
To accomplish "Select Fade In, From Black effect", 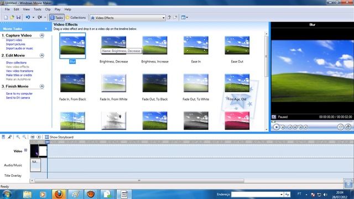I will (x=72, y=83).
